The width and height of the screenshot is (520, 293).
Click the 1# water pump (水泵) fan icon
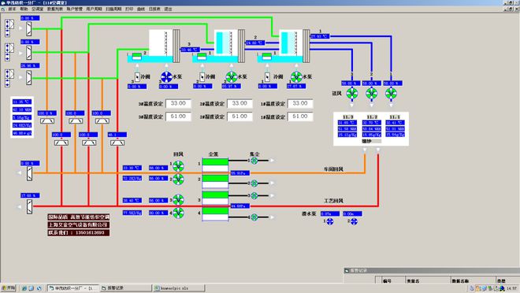point(296,77)
